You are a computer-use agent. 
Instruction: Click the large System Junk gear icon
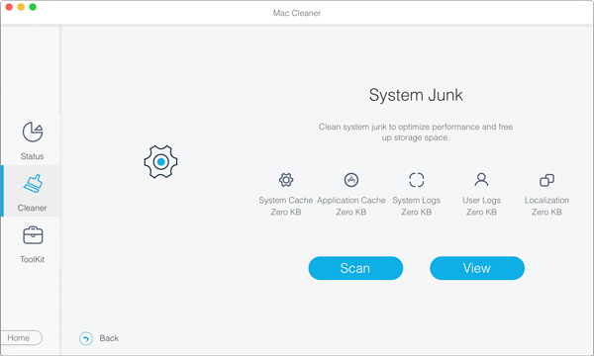pos(160,162)
